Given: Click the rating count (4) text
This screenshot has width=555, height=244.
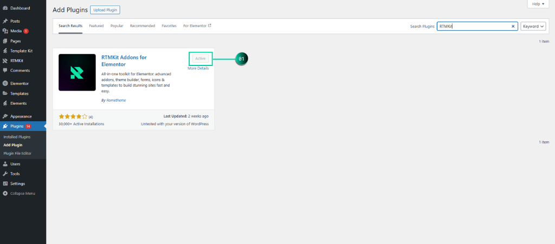Looking at the screenshot, I should [x=91, y=117].
